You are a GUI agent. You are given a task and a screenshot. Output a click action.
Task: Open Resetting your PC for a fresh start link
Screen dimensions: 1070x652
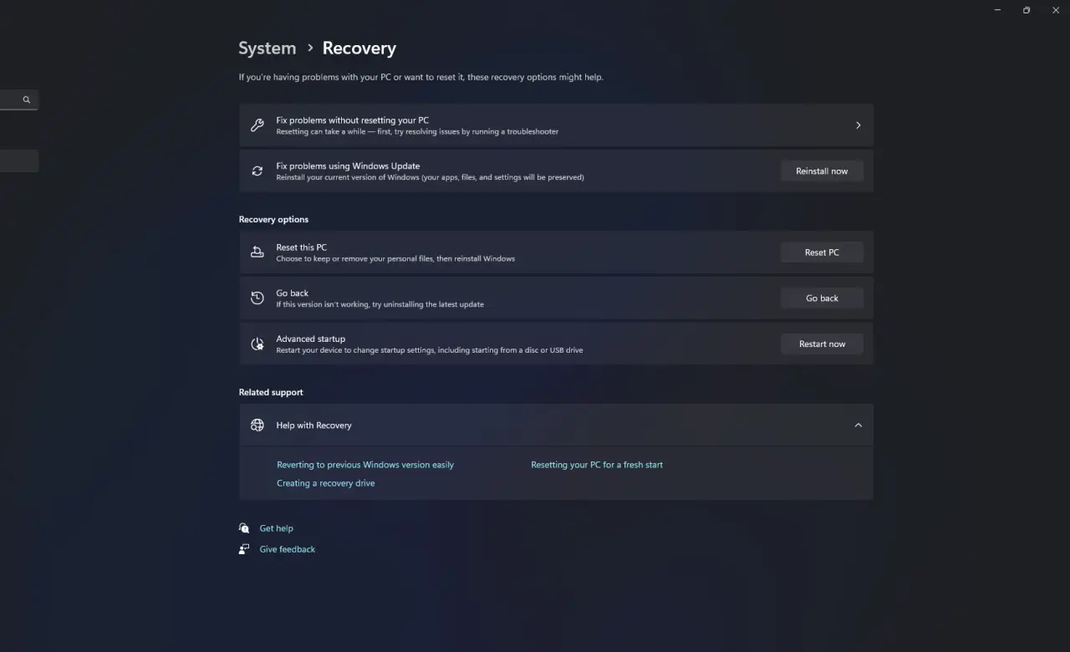tap(597, 465)
